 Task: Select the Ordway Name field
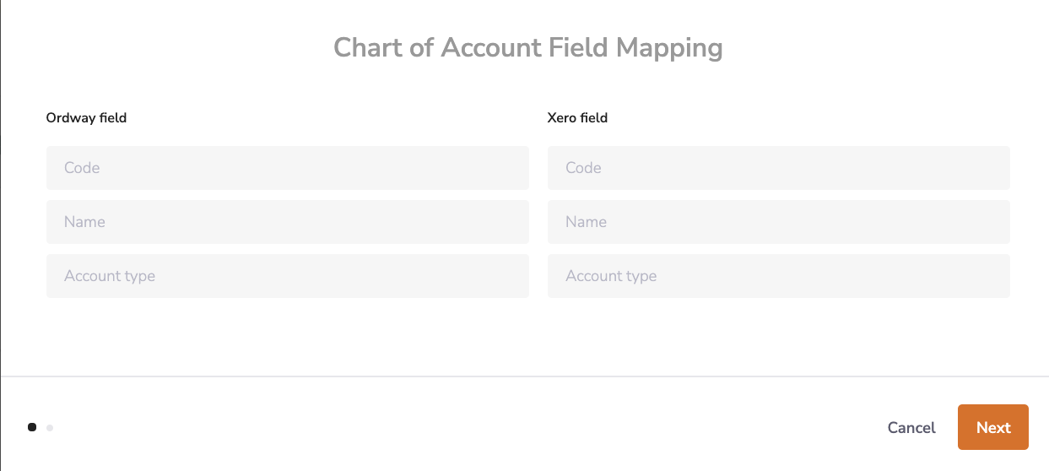[288, 222]
